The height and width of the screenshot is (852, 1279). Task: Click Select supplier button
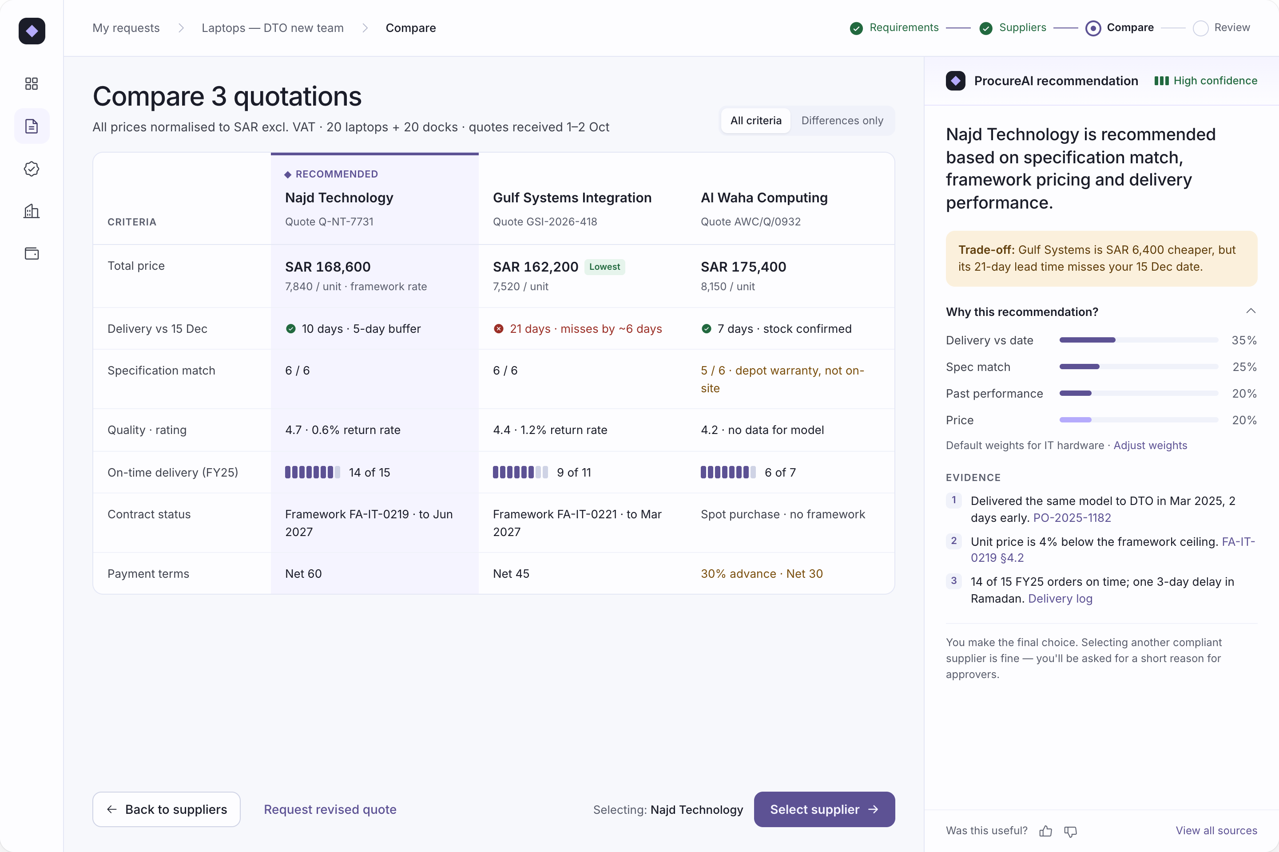click(x=824, y=809)
